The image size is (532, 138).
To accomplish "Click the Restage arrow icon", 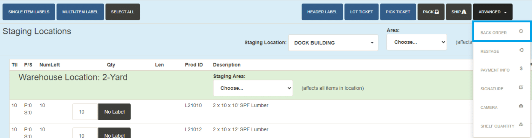I will [521, 50].
